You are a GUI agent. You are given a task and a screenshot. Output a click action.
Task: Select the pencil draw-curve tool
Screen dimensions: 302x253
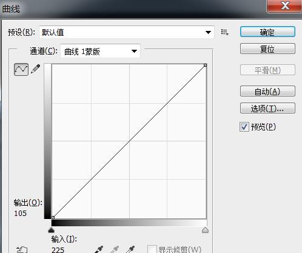pos(36,69)
